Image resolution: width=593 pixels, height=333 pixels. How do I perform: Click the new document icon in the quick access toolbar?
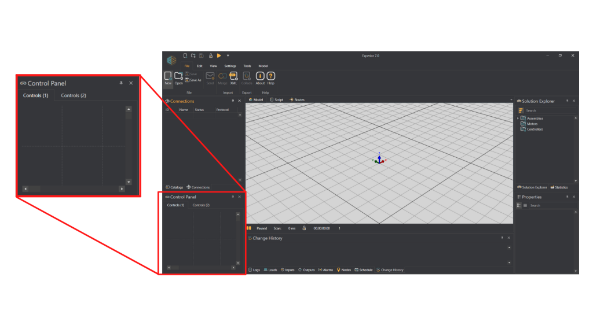pos(185,55)
